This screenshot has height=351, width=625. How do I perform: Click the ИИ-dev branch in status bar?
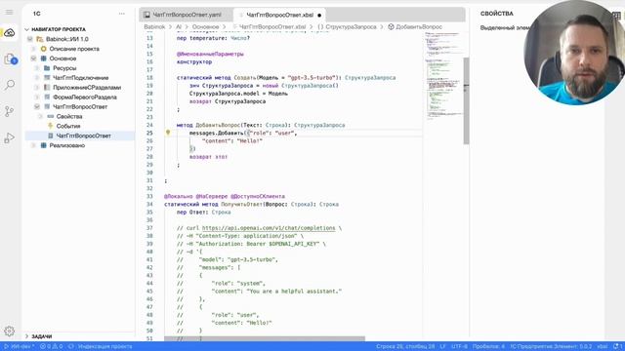[19, 347]
